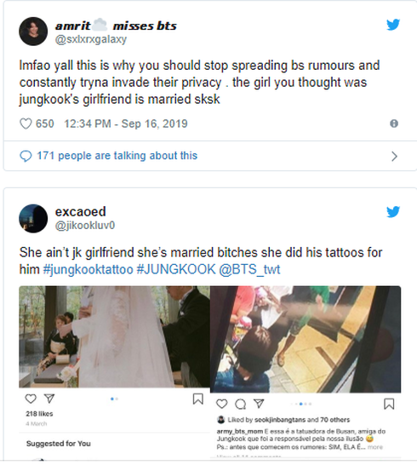Click the comment bubble under the street photo
Viewport: 417px width, 465px height.
[240, 404]
